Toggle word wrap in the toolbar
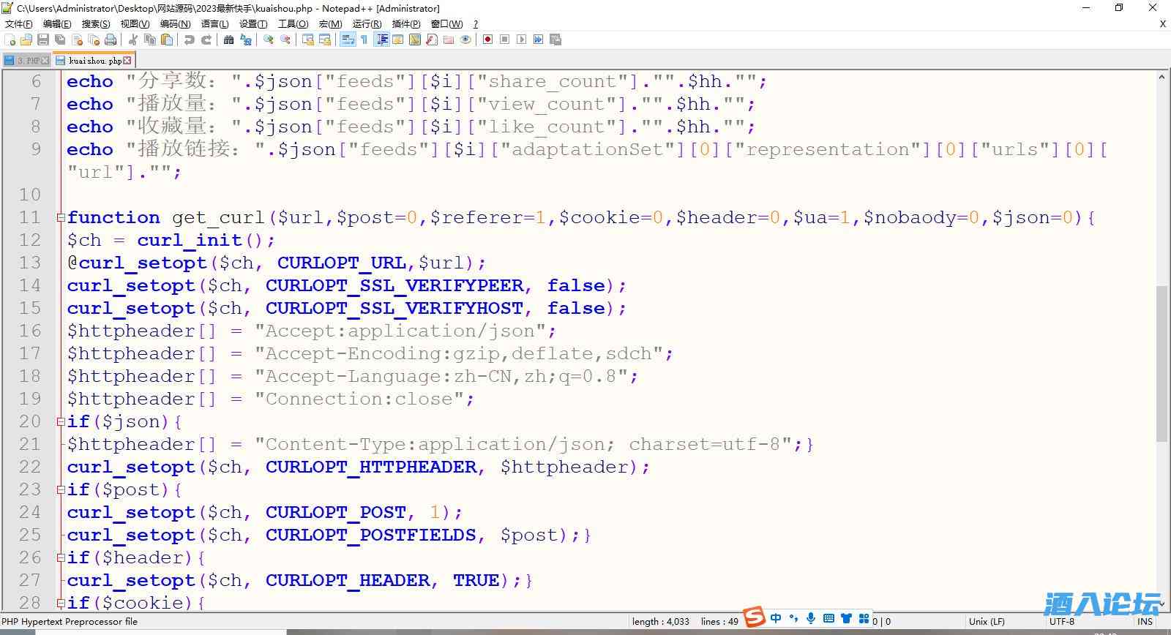 pyautogui.click(x=348, y=40)
